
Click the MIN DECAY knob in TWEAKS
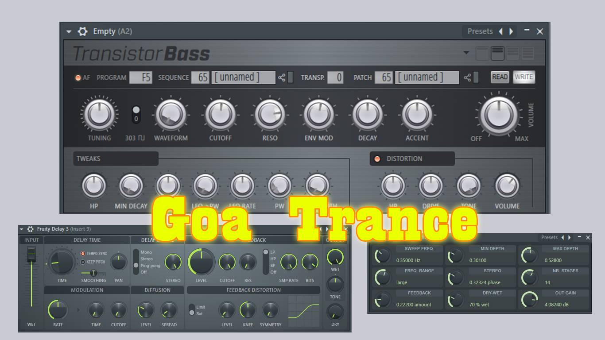pos(131,186)
